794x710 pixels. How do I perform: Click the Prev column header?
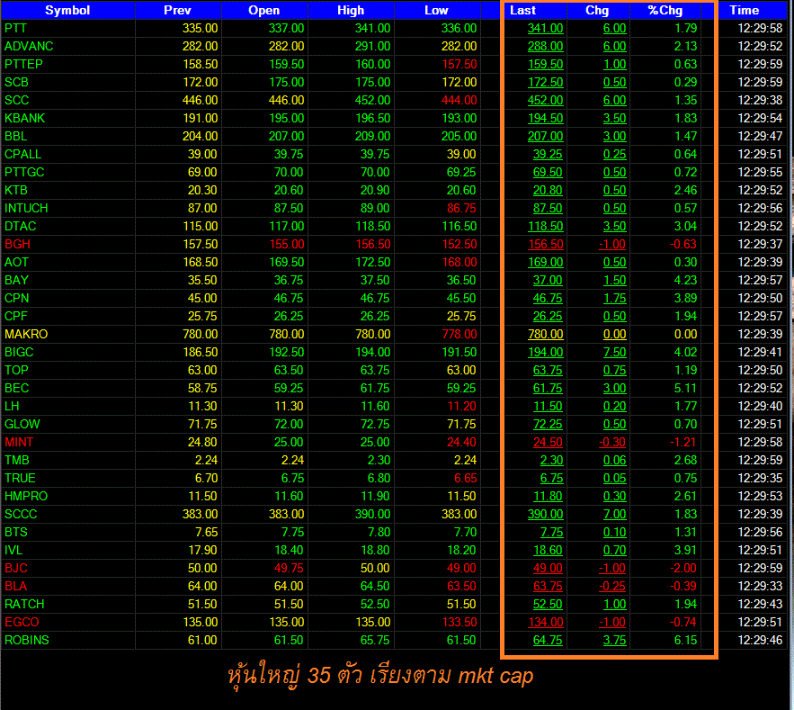tap(178, 10)
